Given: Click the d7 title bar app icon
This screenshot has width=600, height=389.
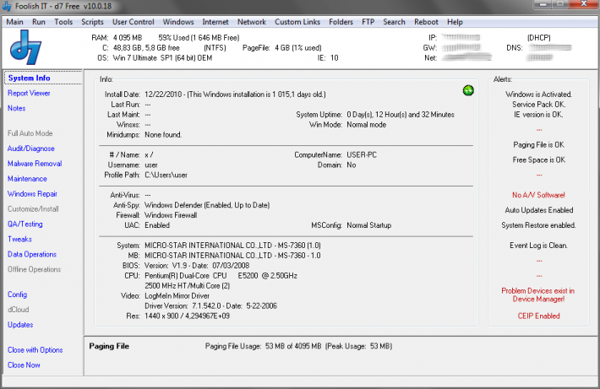Looking at the screenshot, I should (8, 6).
